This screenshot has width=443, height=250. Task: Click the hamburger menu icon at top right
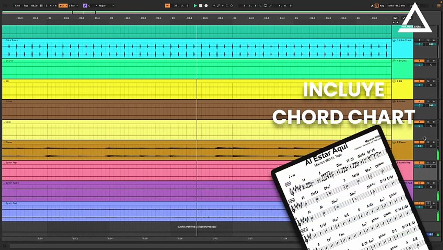[x=439, y=6]
